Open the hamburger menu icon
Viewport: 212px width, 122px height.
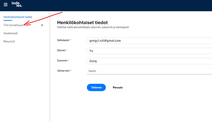pyautogui.click(x=6, y=5)
